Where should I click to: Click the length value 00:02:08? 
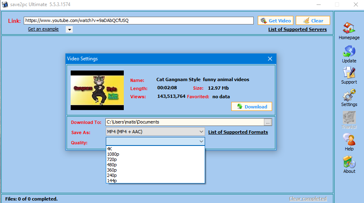[x=167, y=88]
